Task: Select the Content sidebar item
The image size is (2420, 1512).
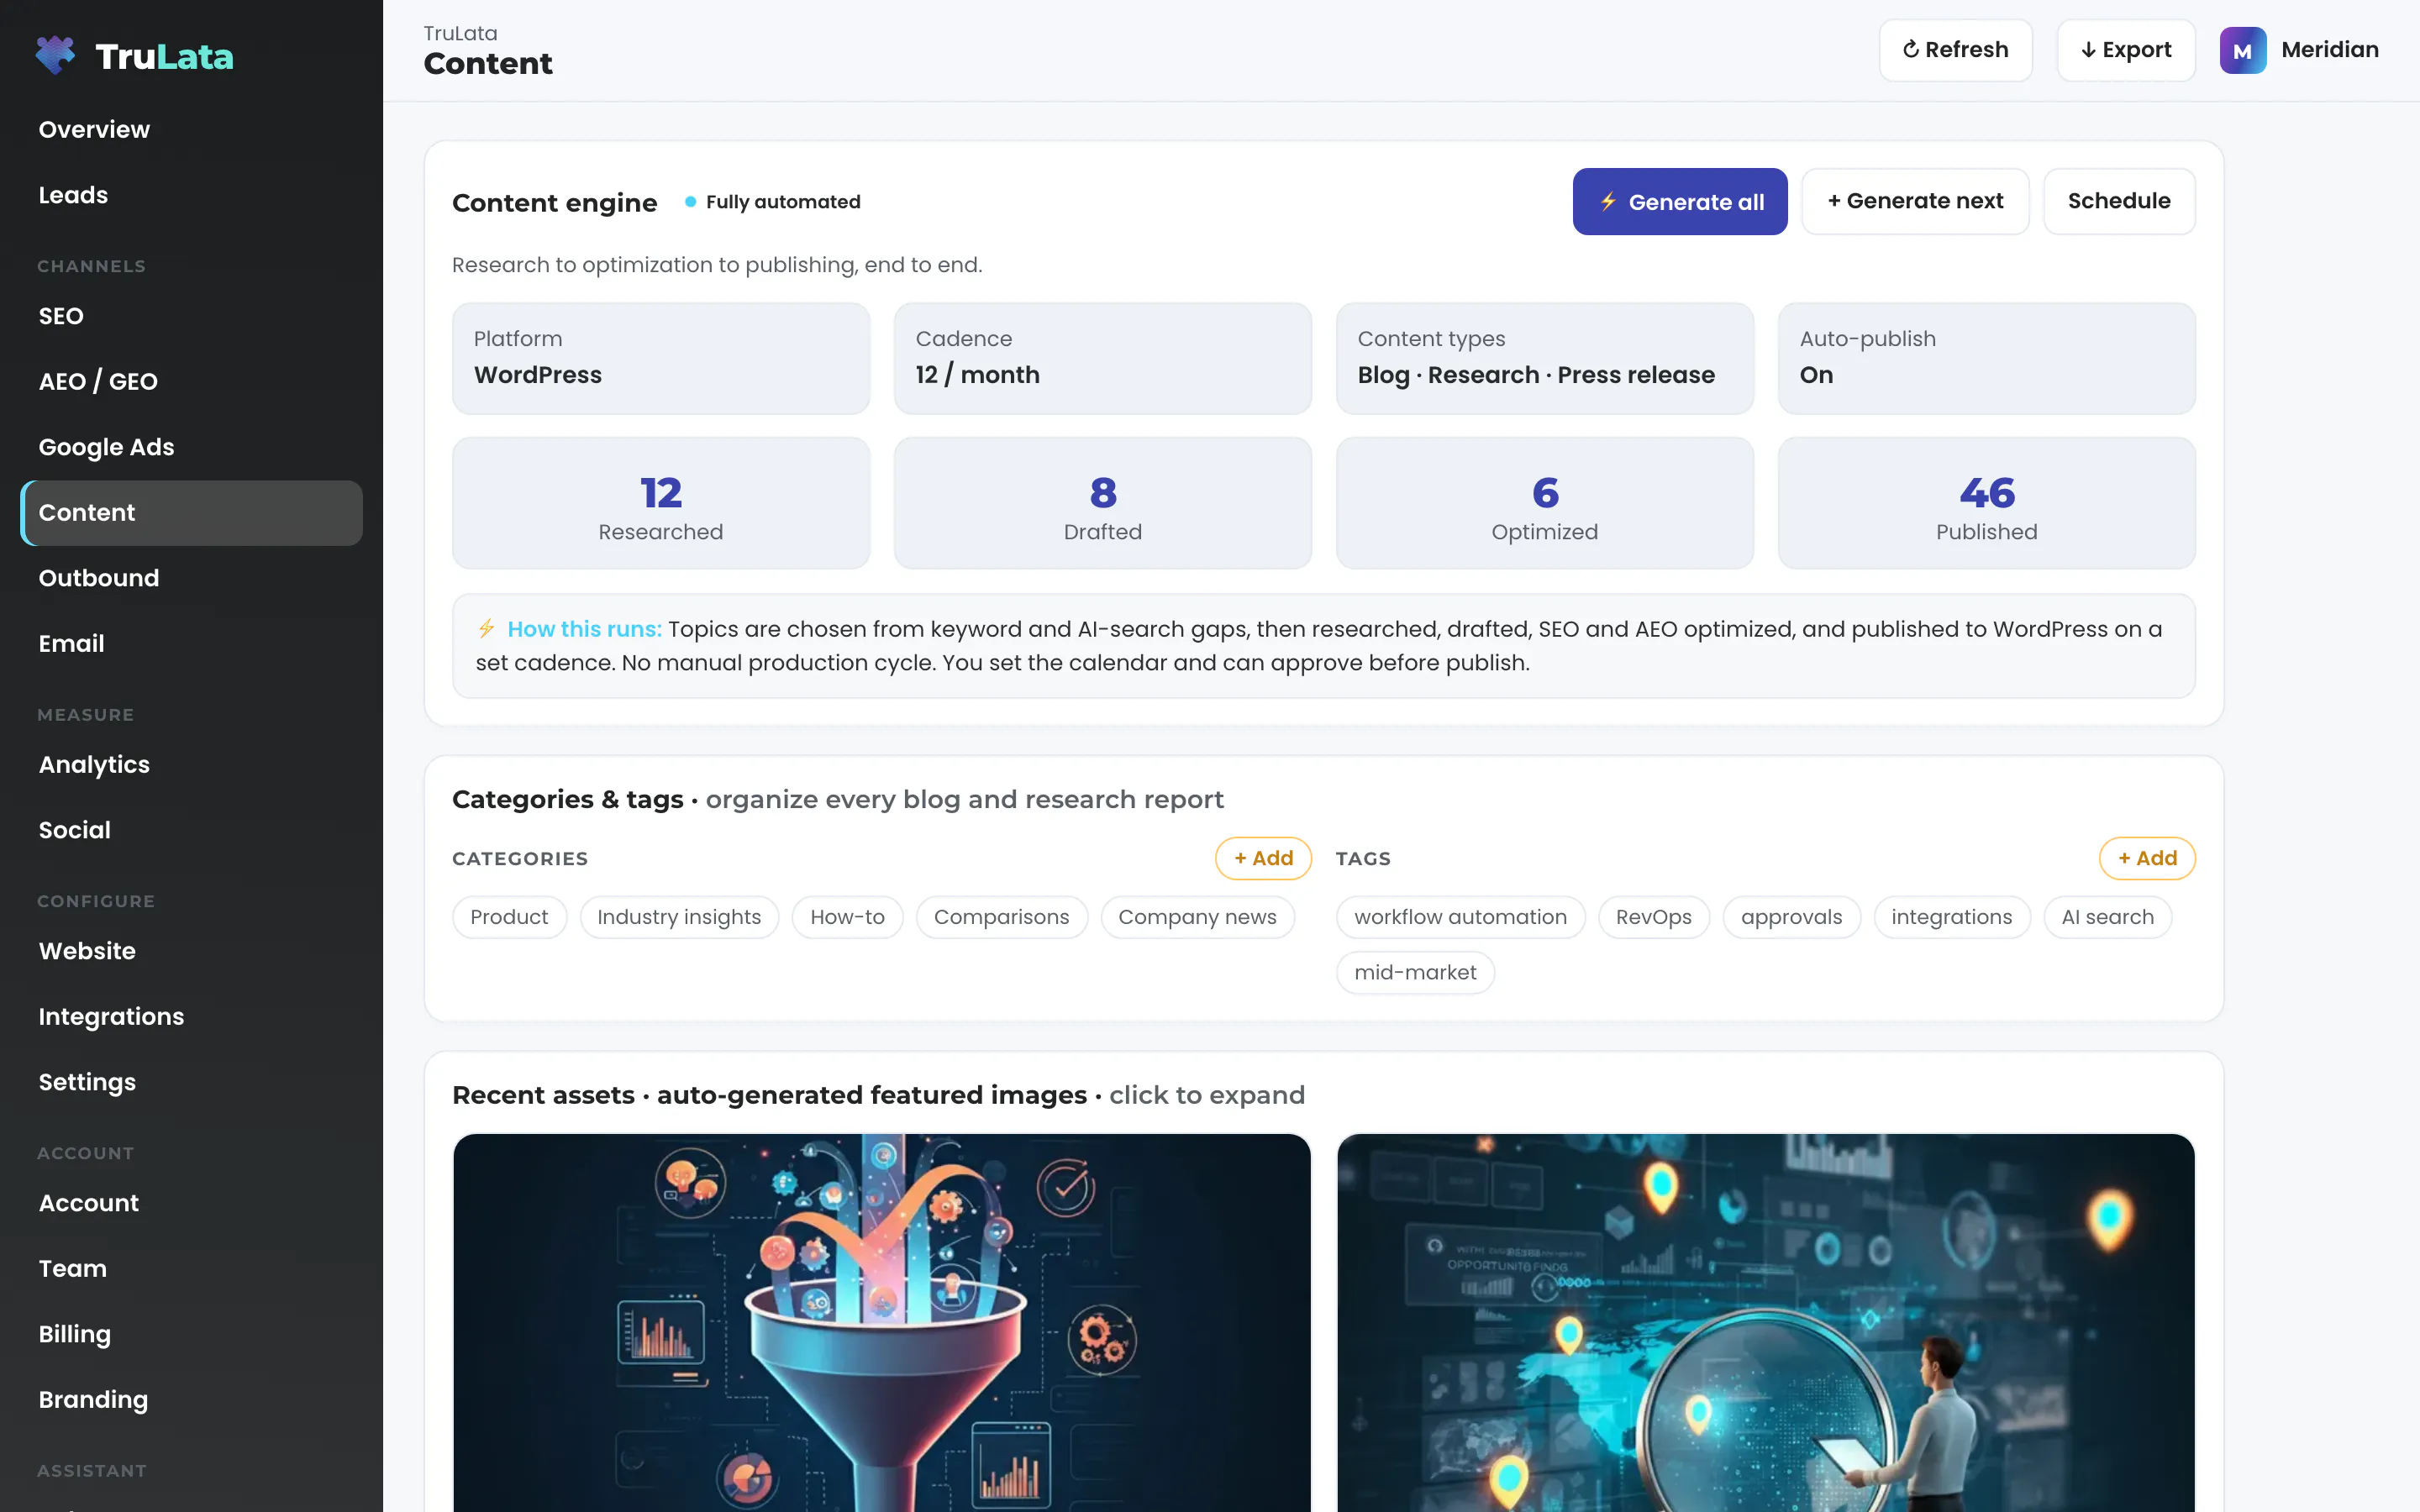Action: tap(191, 513)
